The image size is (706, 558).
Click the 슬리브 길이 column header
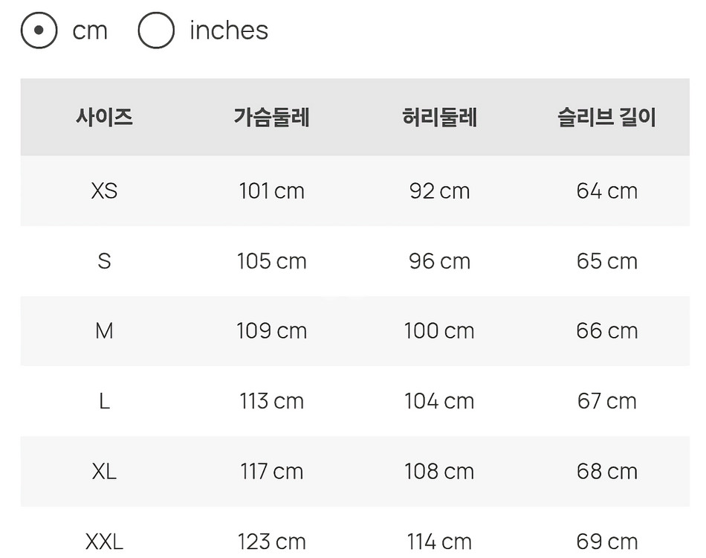(x=606, y=118)
